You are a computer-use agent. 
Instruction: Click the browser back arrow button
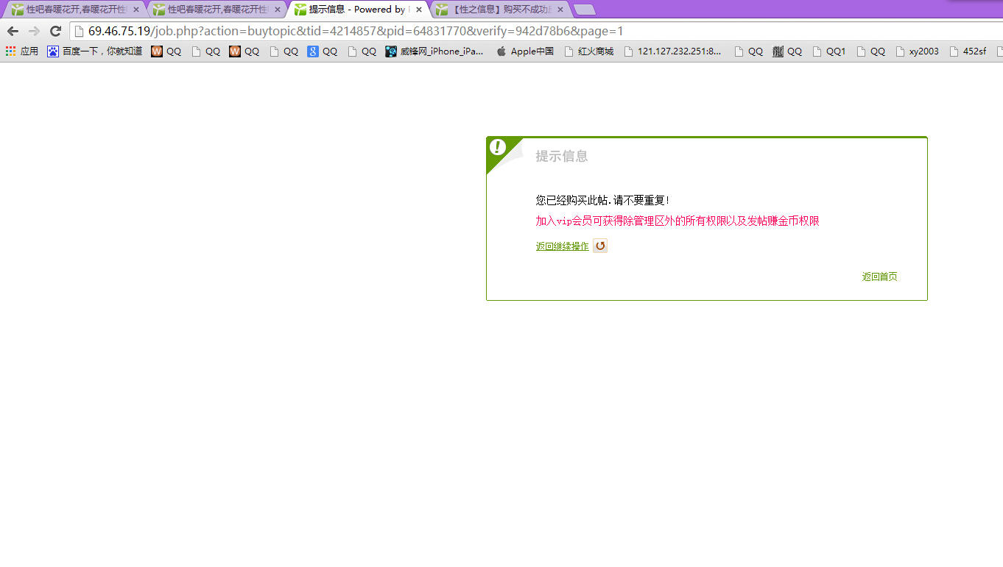click(13, 31)
